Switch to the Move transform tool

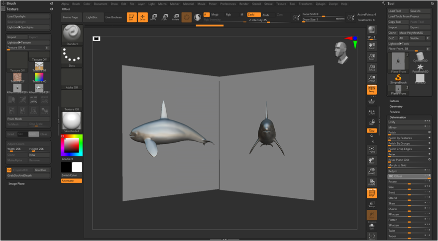pos(153,17)
